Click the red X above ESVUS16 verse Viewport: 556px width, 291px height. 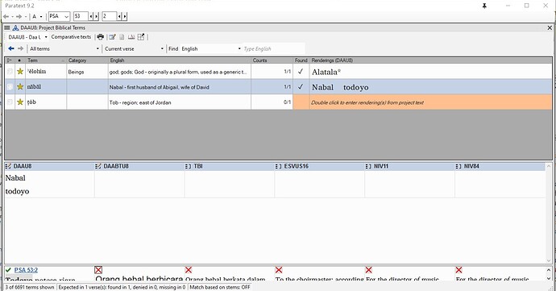coord(279,270)
